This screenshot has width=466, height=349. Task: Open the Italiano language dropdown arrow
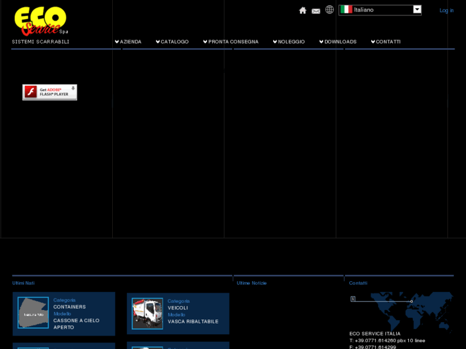point(417,10)
